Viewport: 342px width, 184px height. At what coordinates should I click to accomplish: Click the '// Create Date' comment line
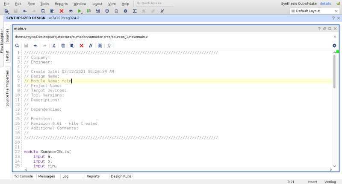pyautogui.click(x=69, y=72)
